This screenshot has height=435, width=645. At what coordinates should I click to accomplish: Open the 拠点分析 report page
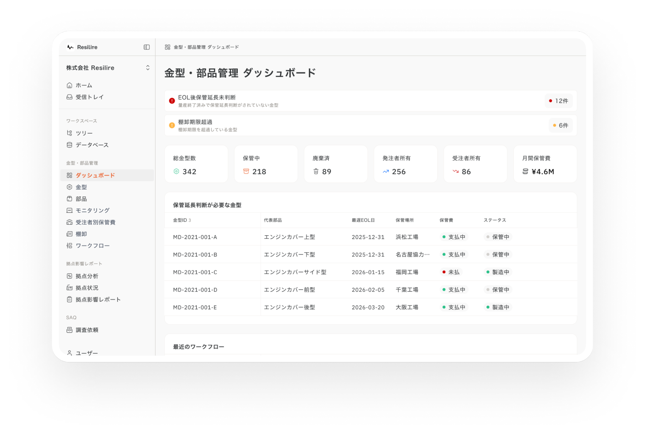pos(86,276)
